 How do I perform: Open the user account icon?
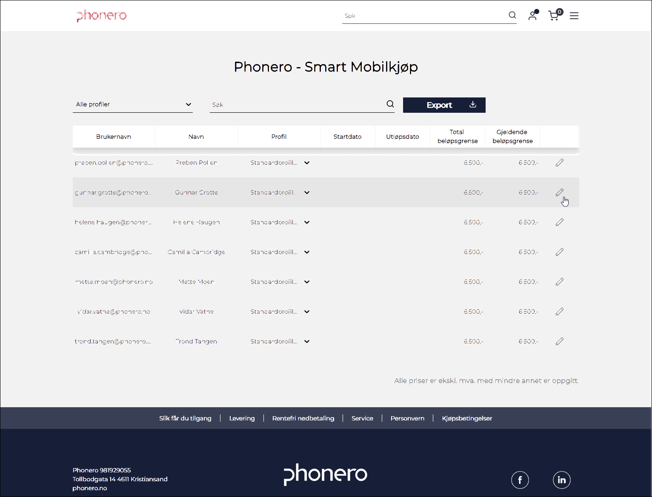(x=533, y=16)
